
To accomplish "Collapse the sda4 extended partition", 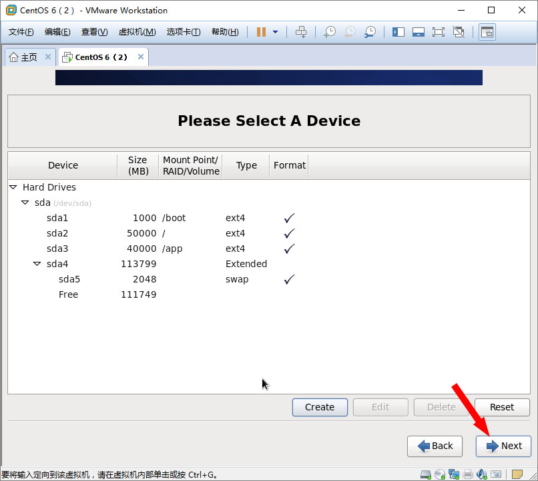I will [x=37, y=264].
